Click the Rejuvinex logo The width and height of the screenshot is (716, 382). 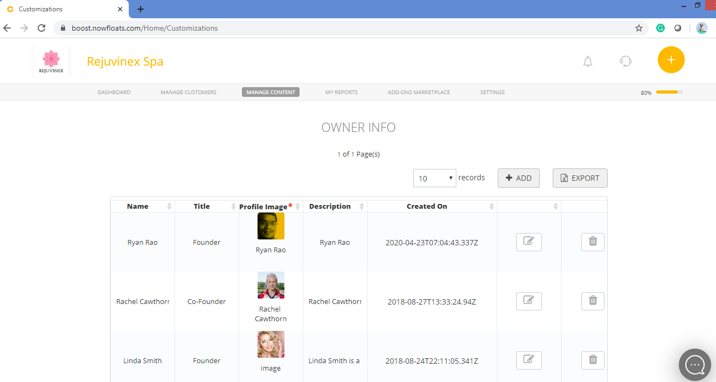click(x=51, y=61)
